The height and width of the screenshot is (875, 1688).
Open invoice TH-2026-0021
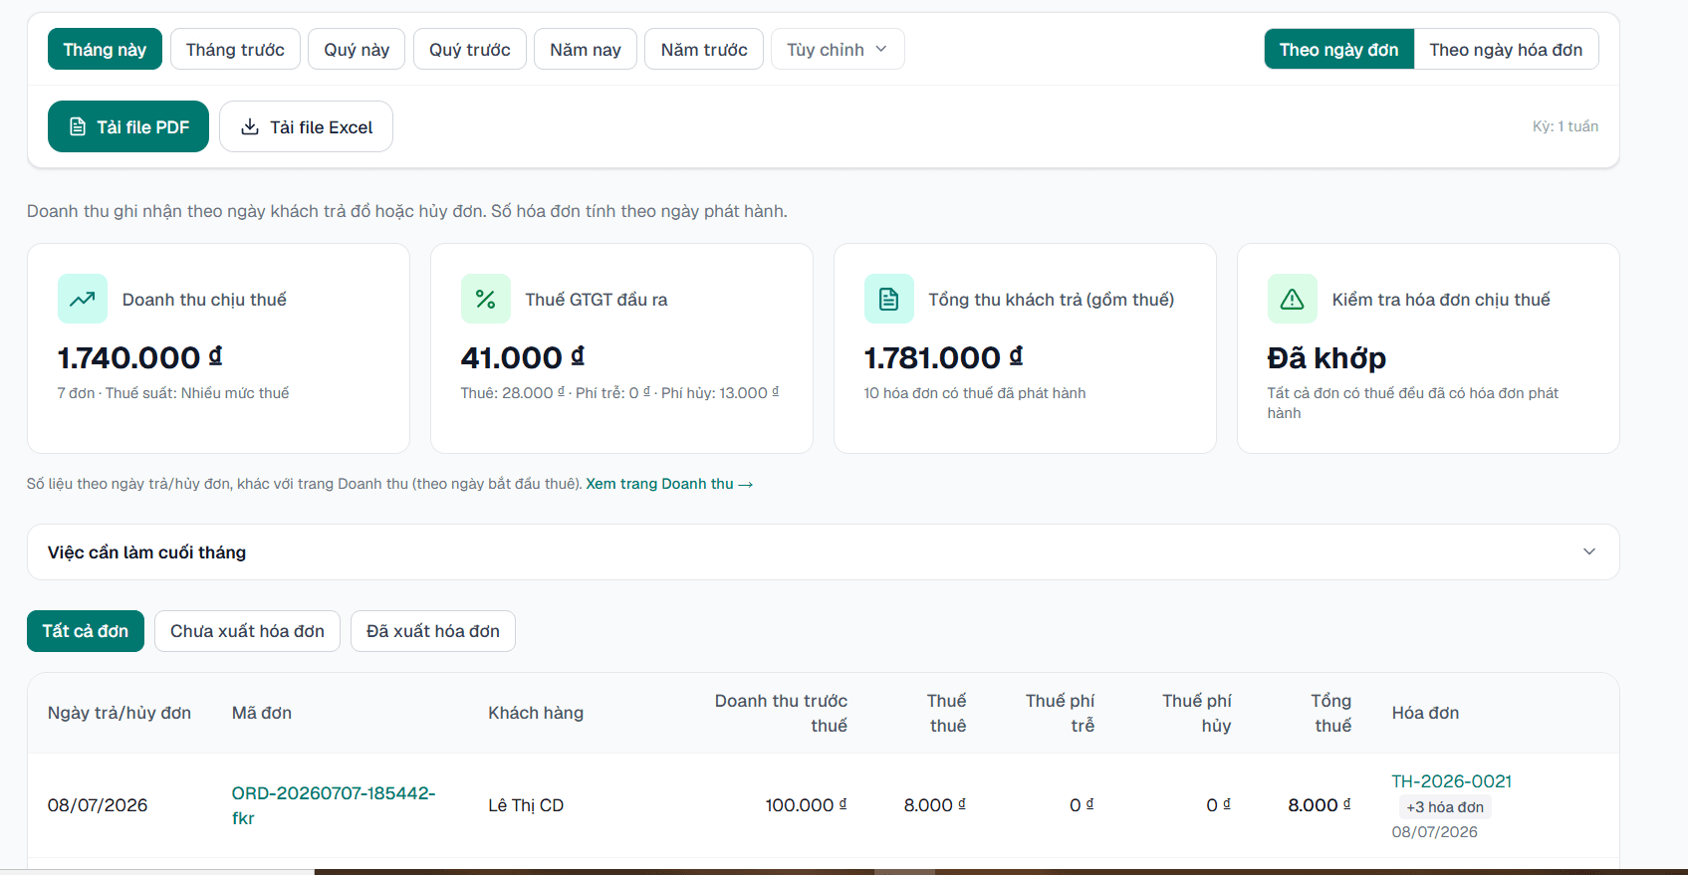pyautogui.click(x=1452, y=781)
